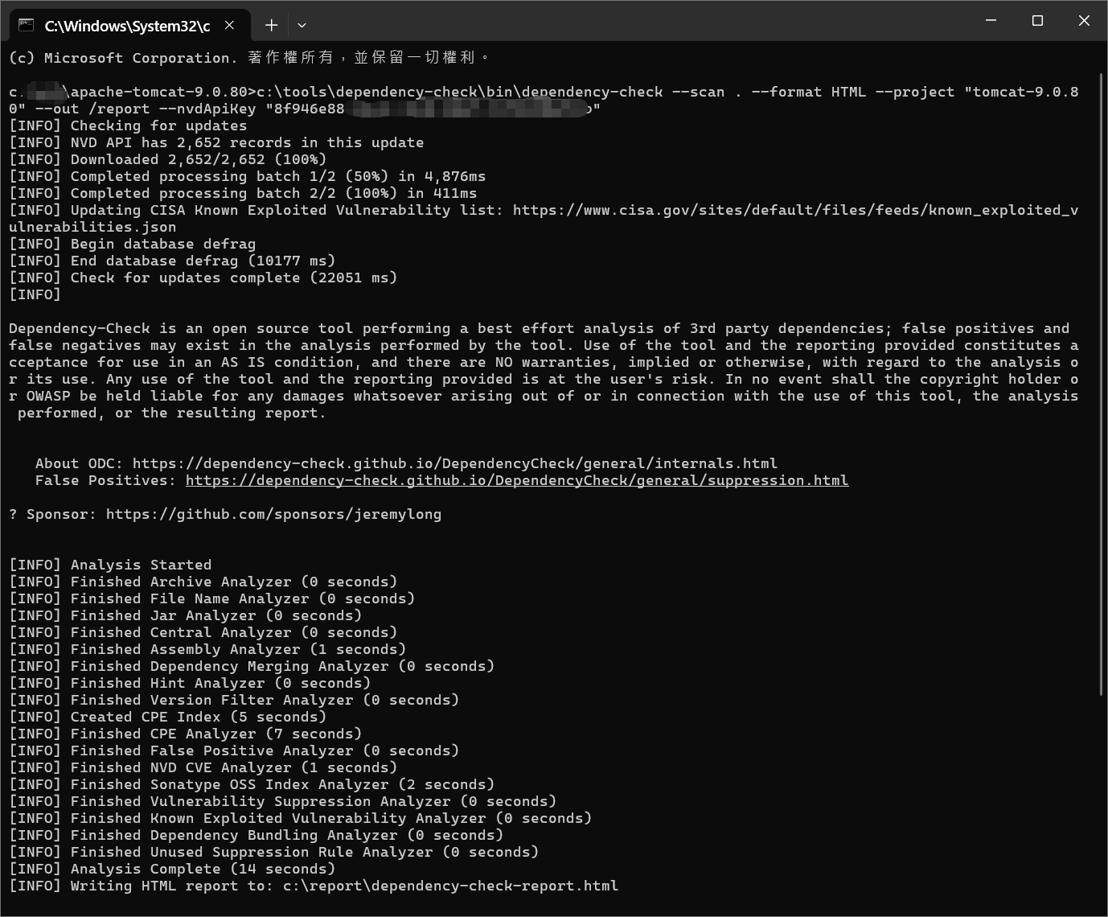Open a new terminal tab
The height and width of the screenshot is (917, 1108).
pyautogui.click(x=271, y=26)
